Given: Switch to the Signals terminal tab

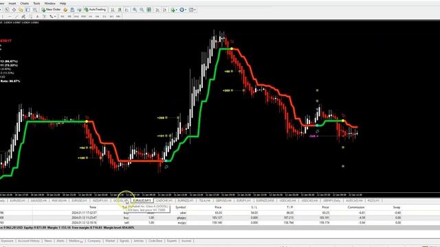Looking at the screenshot, I should point(124,241).
